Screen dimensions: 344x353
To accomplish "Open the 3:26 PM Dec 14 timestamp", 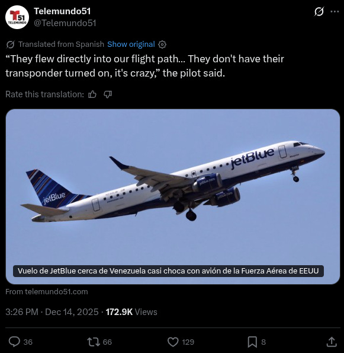I will click(x=52, y=312).
